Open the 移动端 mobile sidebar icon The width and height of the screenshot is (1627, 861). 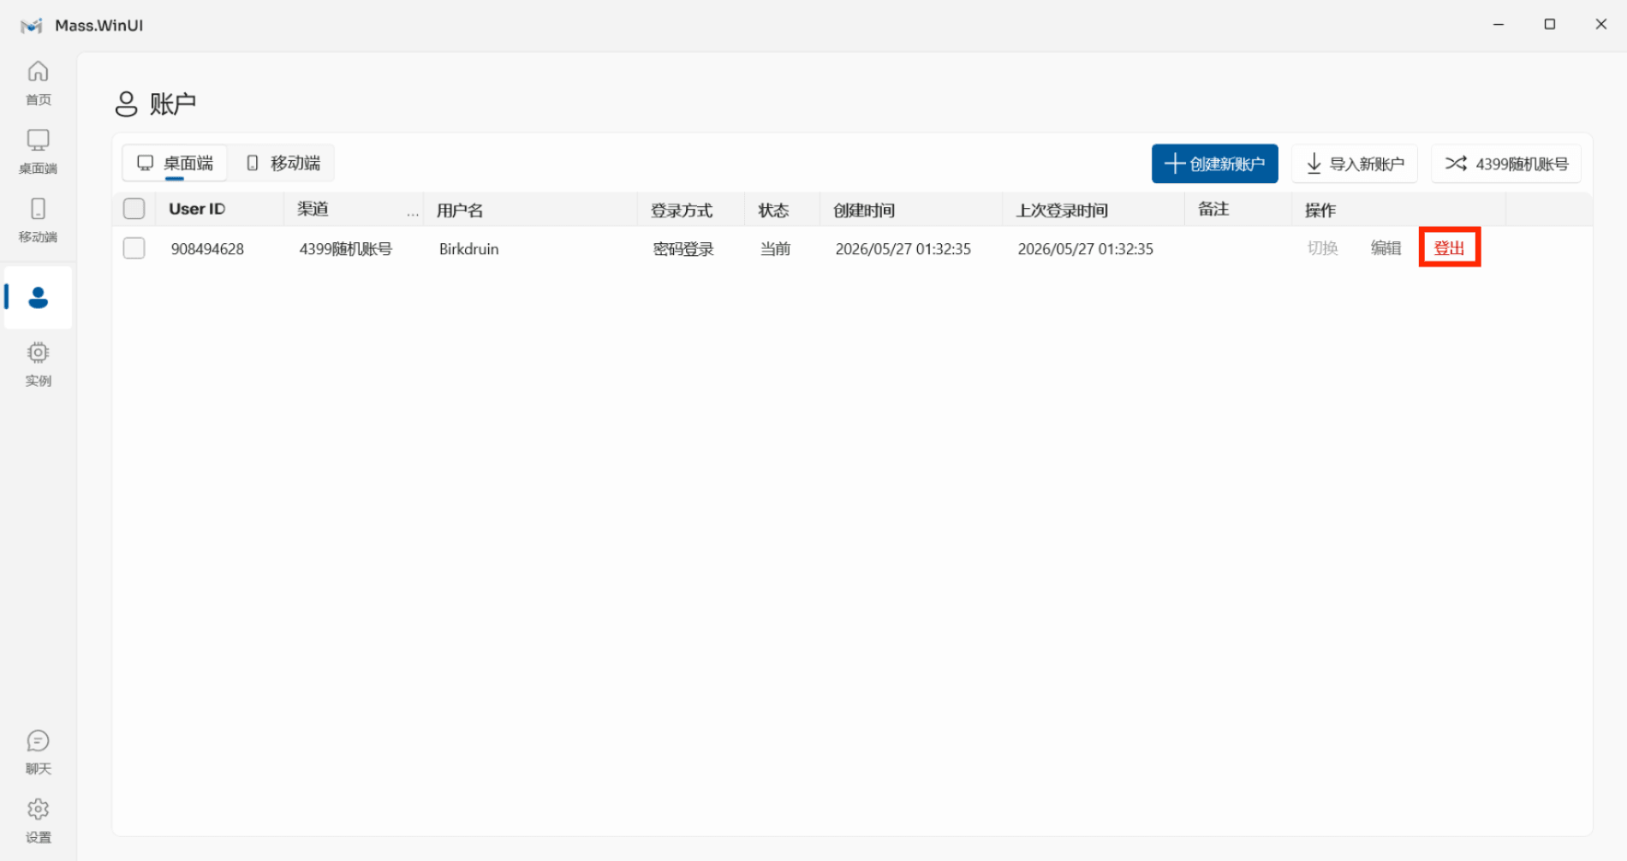click(x=38, y=209)
